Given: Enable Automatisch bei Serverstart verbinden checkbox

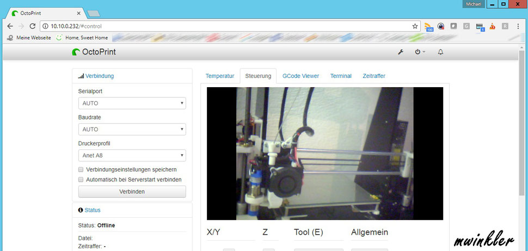Looking at the screenshot, I should (81, 180).
